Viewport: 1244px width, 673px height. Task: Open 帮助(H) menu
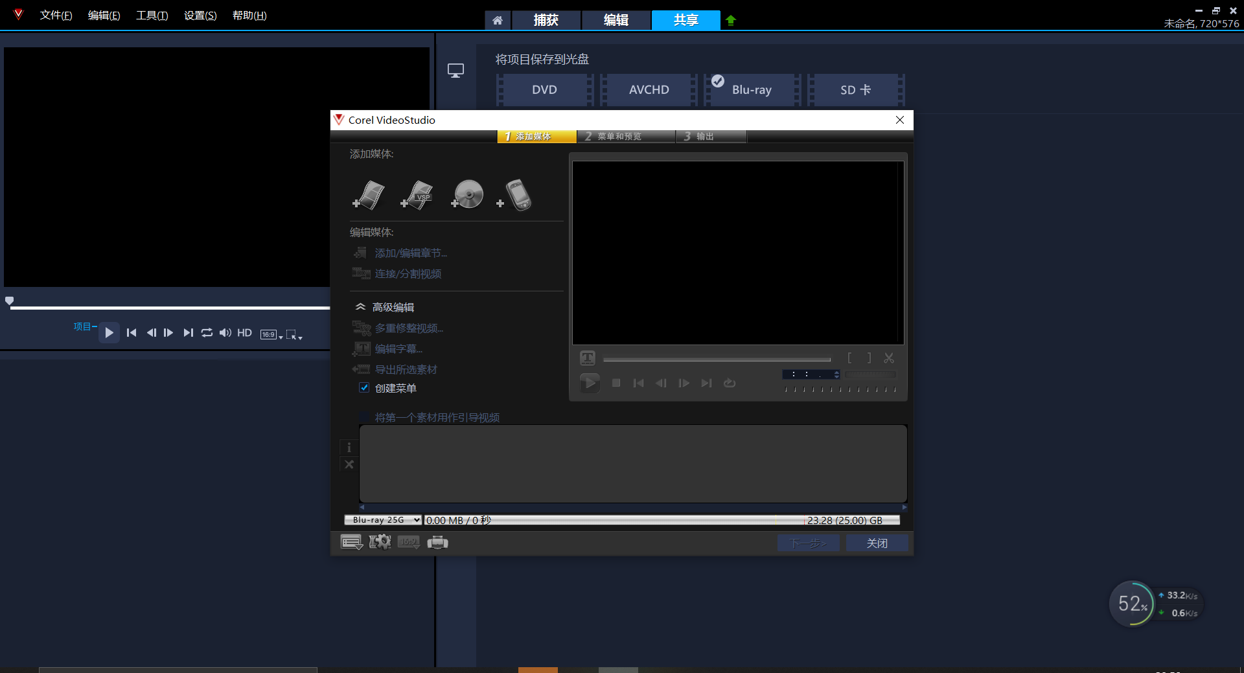[x=249, y=16]
